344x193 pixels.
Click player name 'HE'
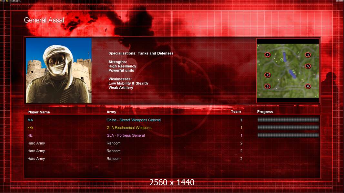30,135
